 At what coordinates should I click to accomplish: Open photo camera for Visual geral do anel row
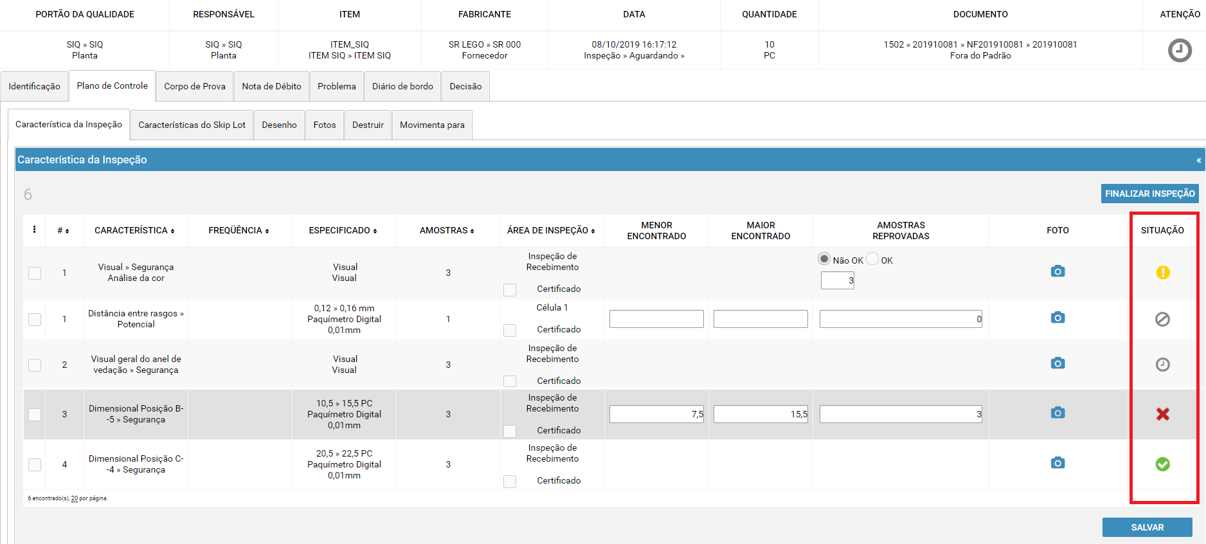(1057, 363)
